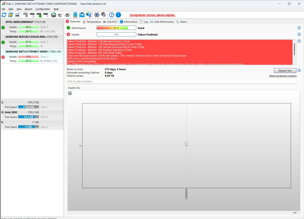
Task: Click the 'Failure Predicted' health status text
Action: [147, 35]
